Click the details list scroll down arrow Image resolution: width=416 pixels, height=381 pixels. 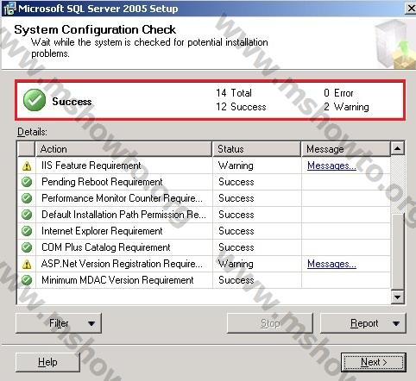[x=398, y=297]
